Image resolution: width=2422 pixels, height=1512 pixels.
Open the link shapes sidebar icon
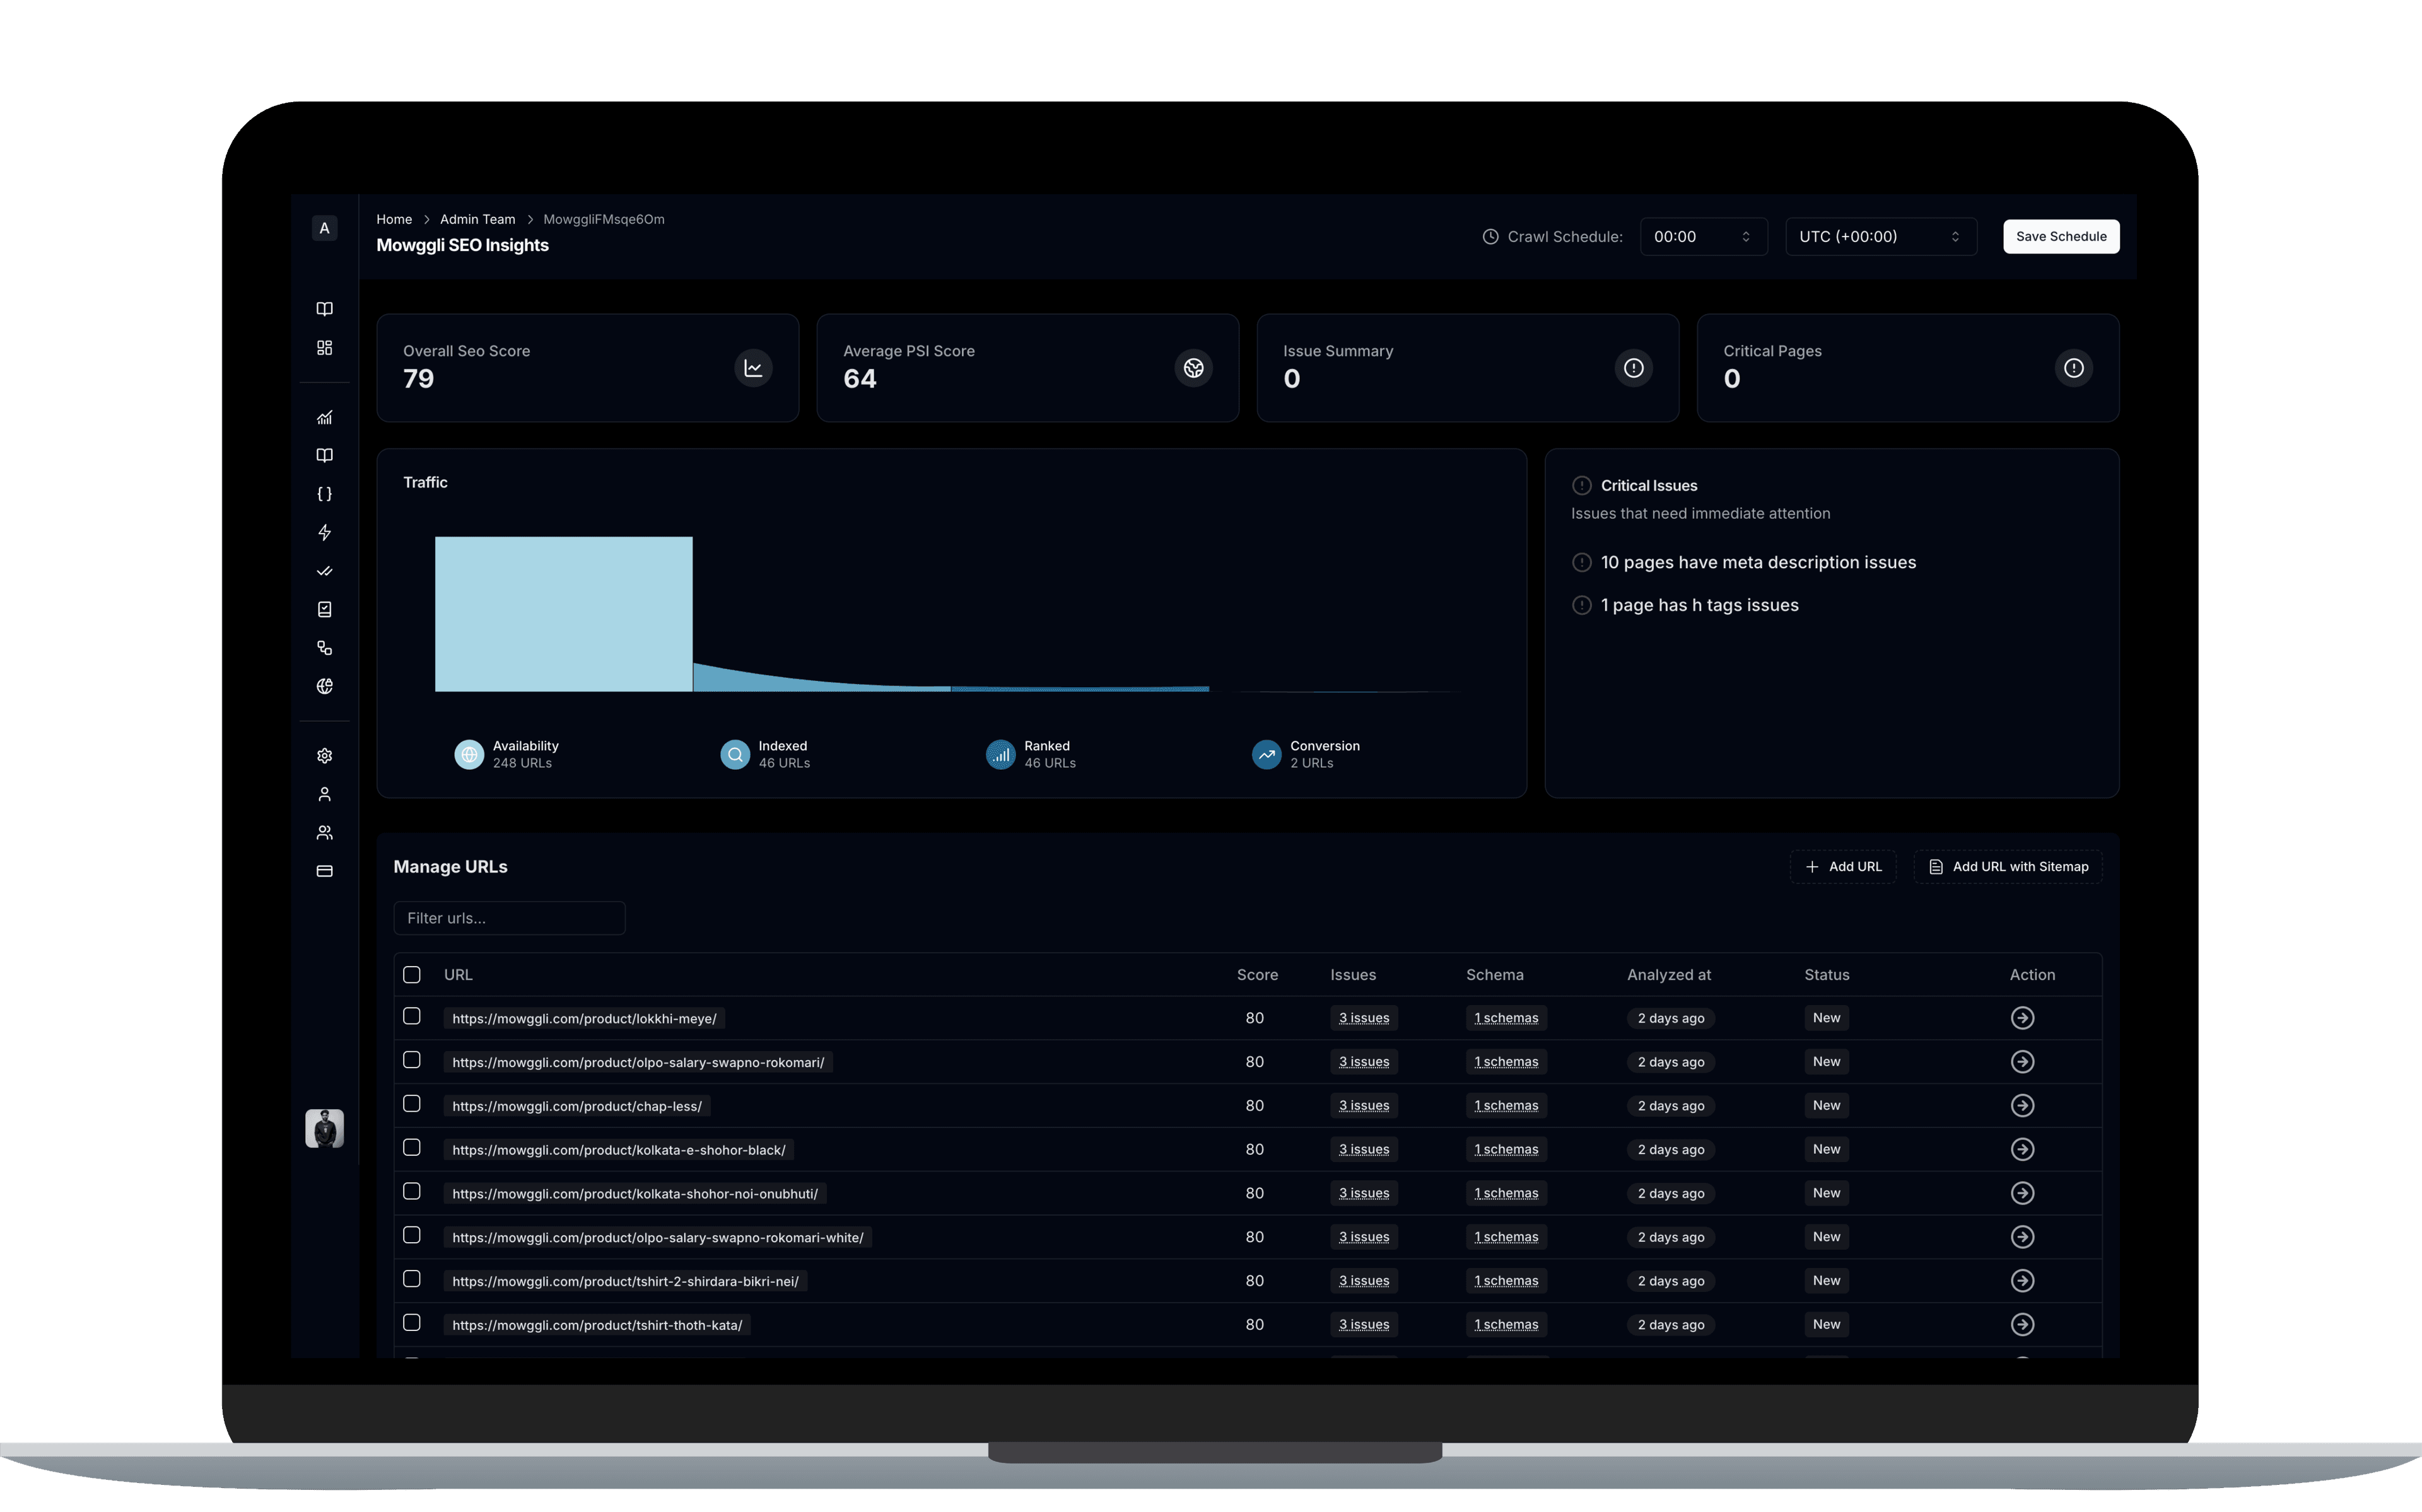coord(324,648)
